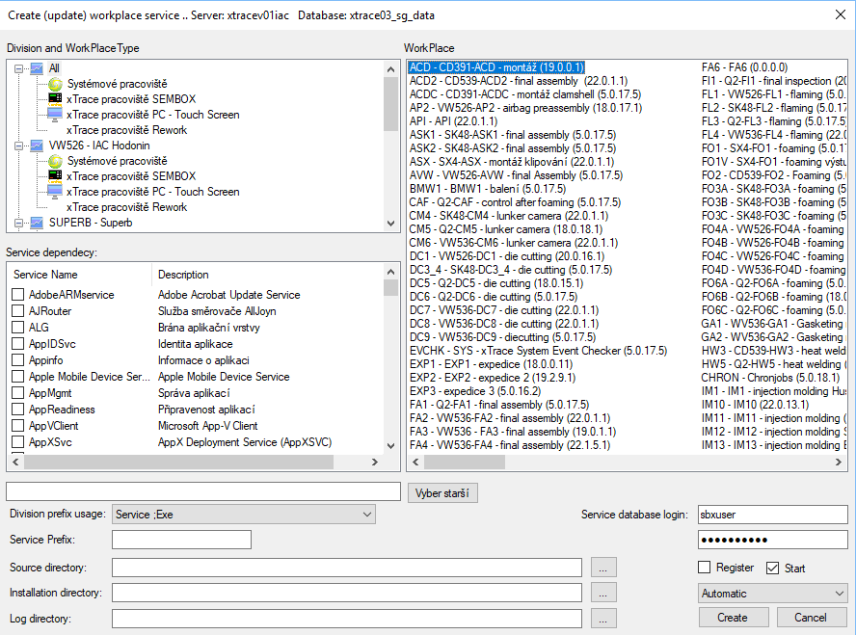
Task: Uncheck the Start checkbox
Action: tap(772, 568)
